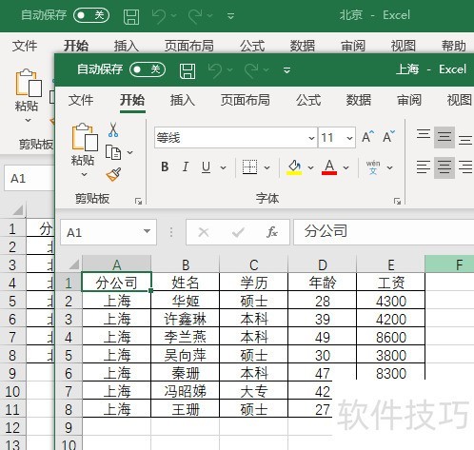474x450 pixels.
Task: Toggle Italic formatting
Action: pos(186,166)
